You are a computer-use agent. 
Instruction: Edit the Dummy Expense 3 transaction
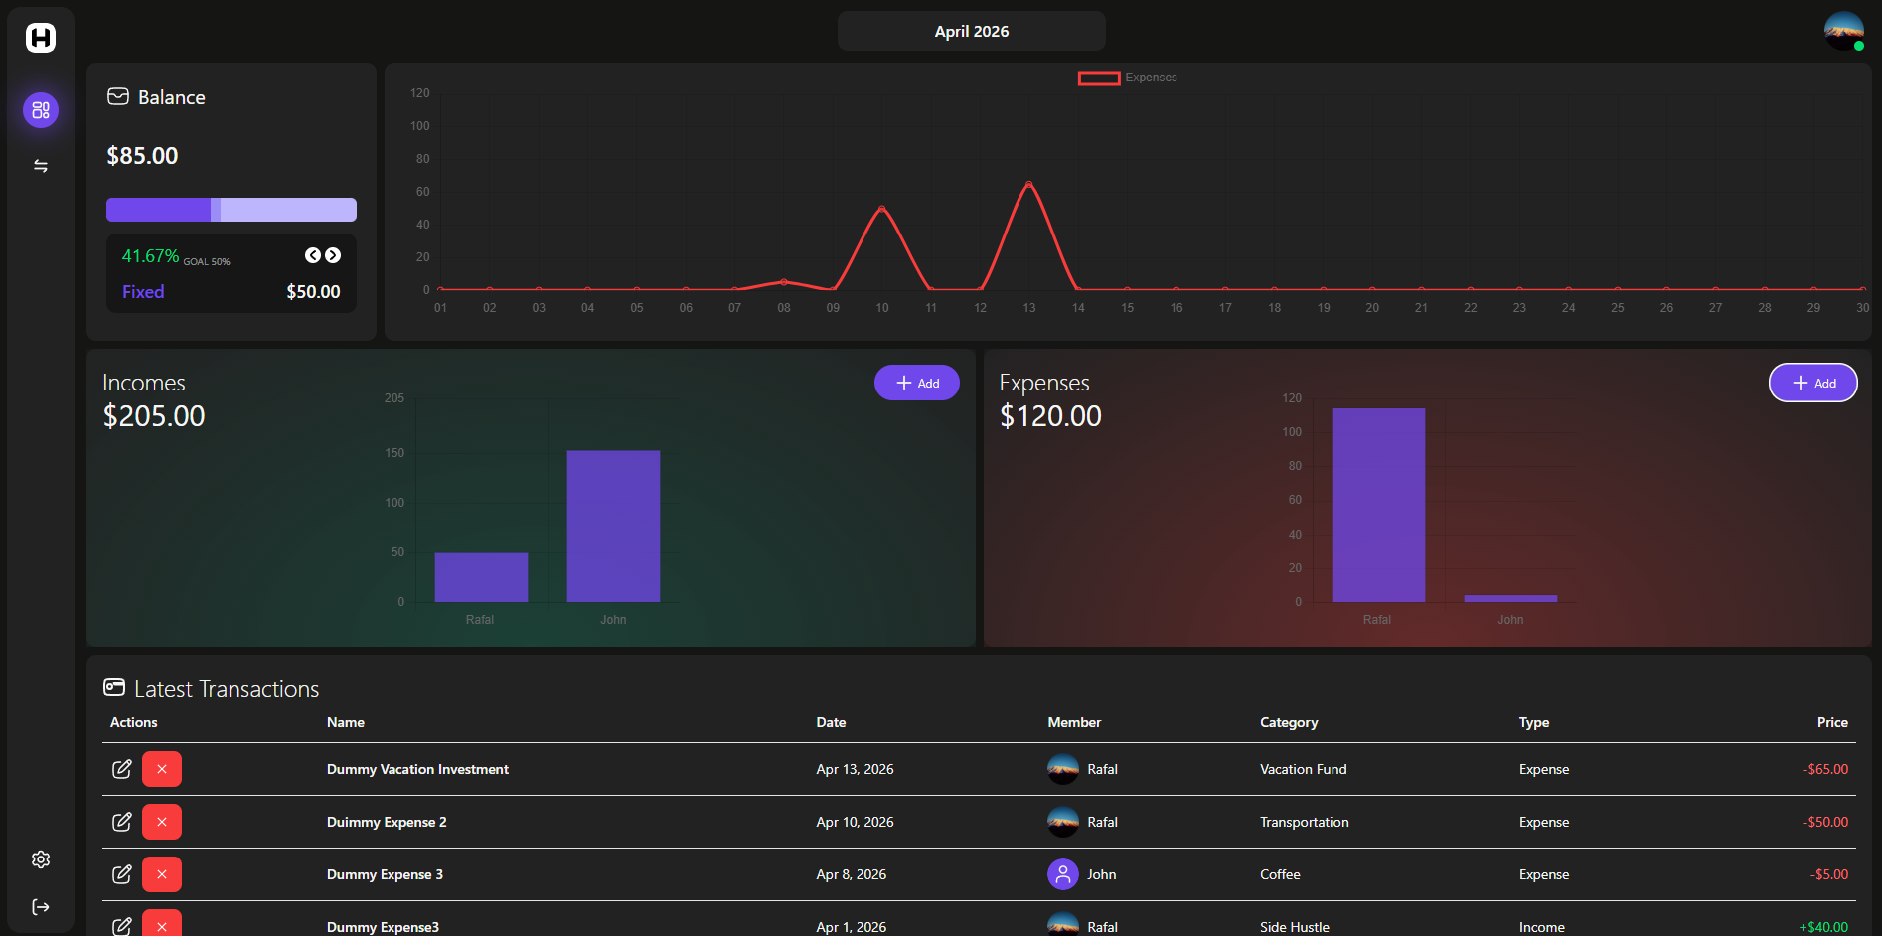tap(122, 874)
